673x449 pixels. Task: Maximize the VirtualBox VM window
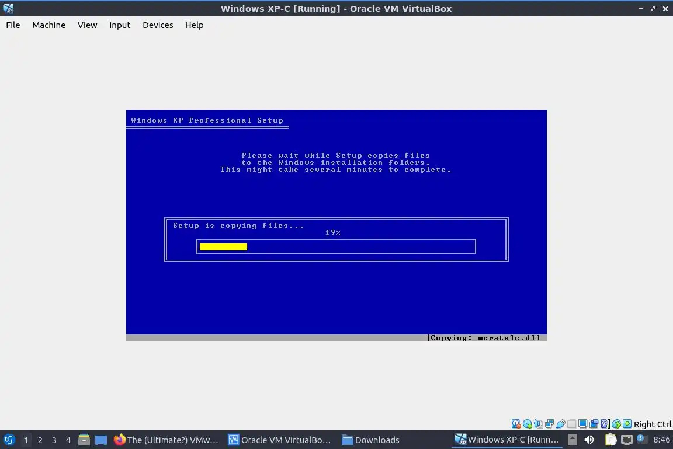click(653, 9)
